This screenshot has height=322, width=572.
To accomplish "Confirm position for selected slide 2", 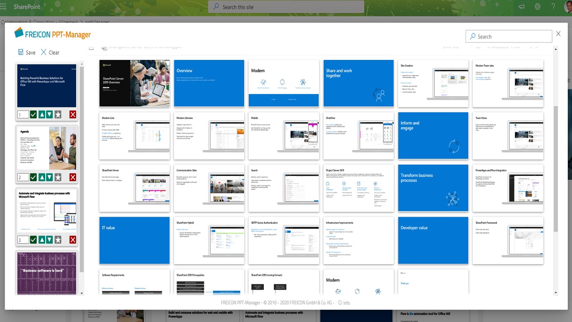I will (33, 177).
